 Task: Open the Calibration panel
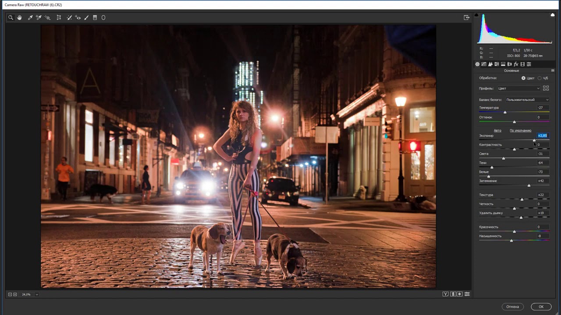tap(522, 64)
